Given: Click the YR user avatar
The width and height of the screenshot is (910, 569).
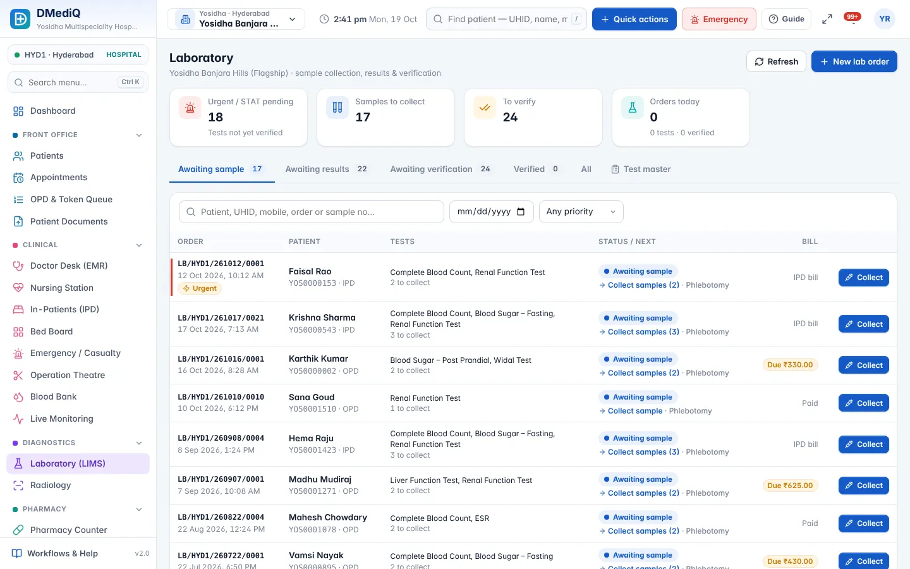Looking at the screenshot, I should (885, 19).
